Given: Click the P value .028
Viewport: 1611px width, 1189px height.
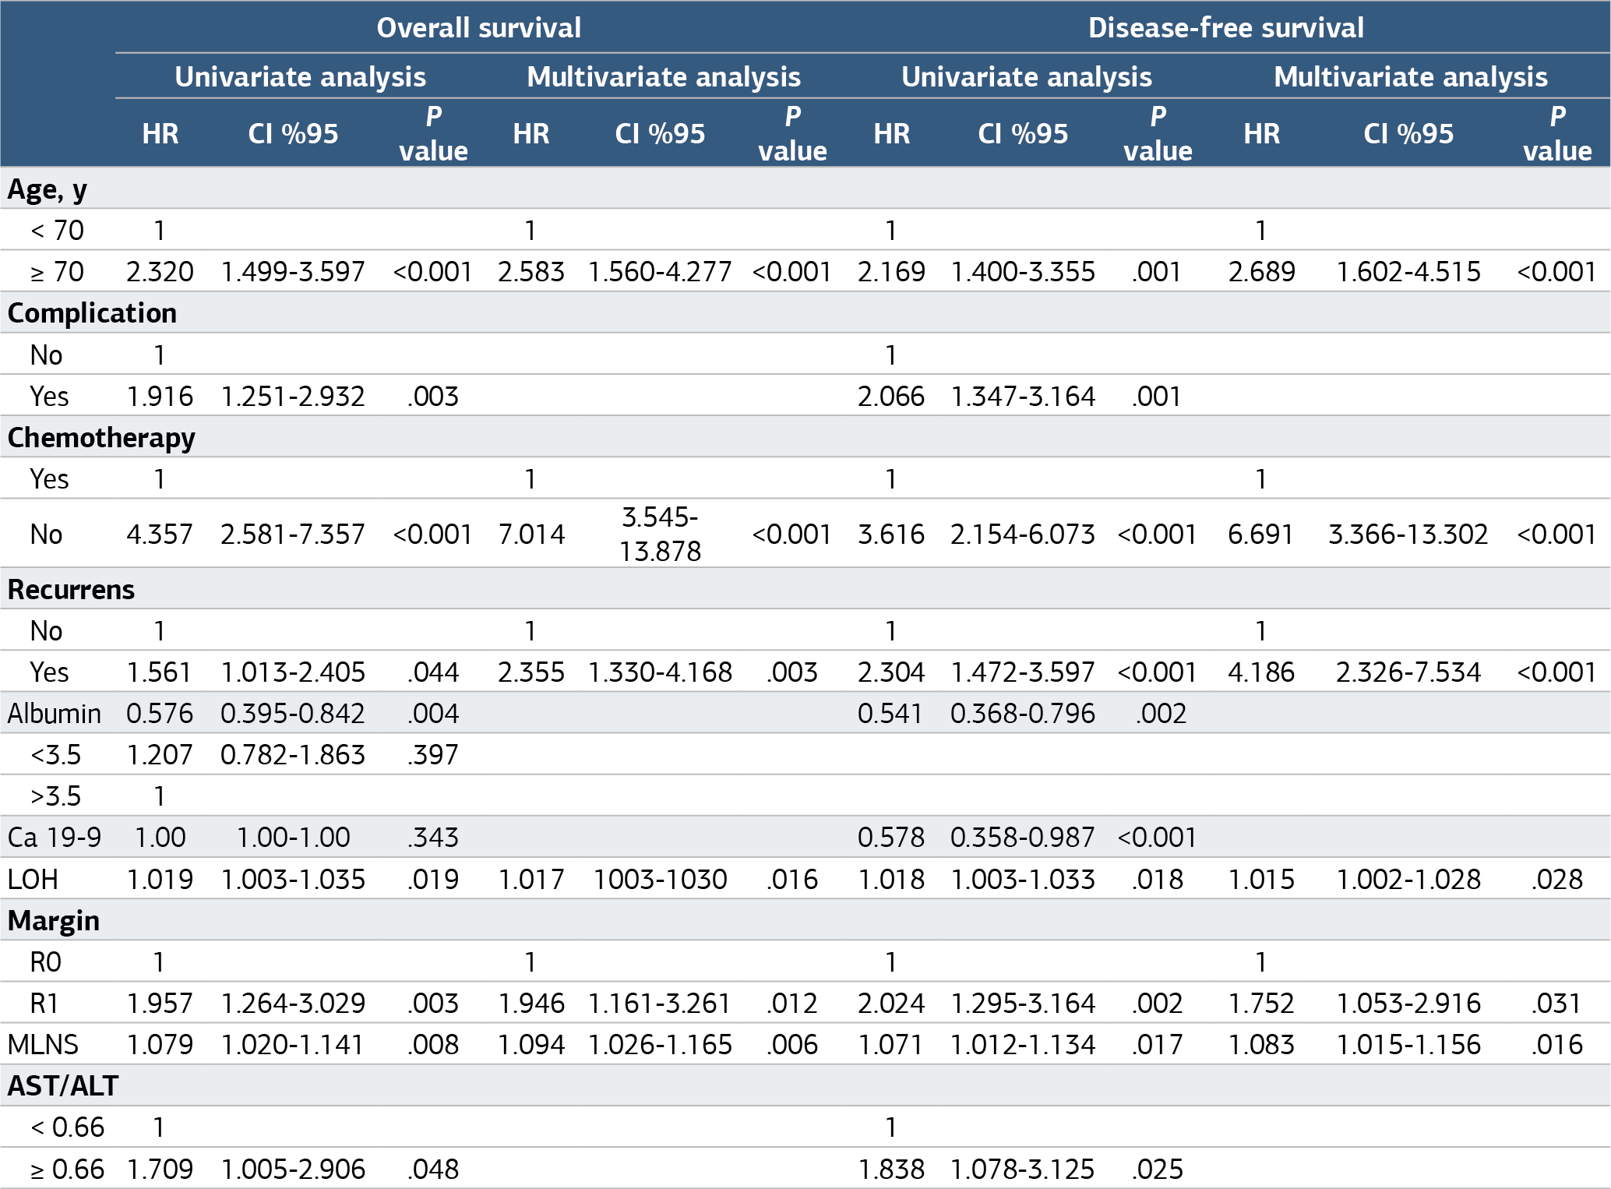Looking at the screenshot, I should pos(1556,880).
